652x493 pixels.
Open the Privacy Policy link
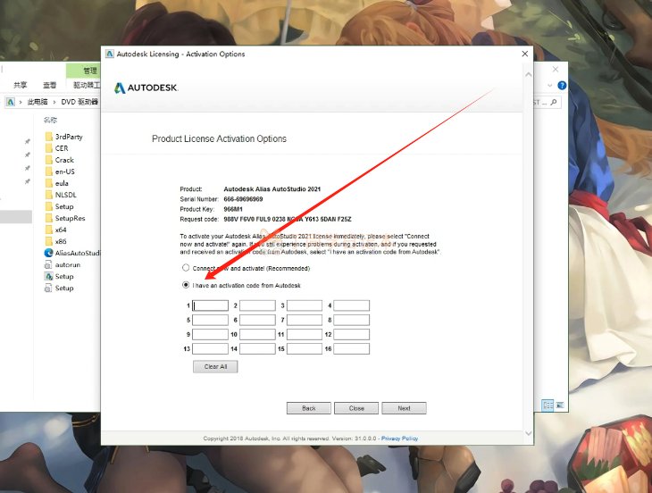click(x=399, y=439)
